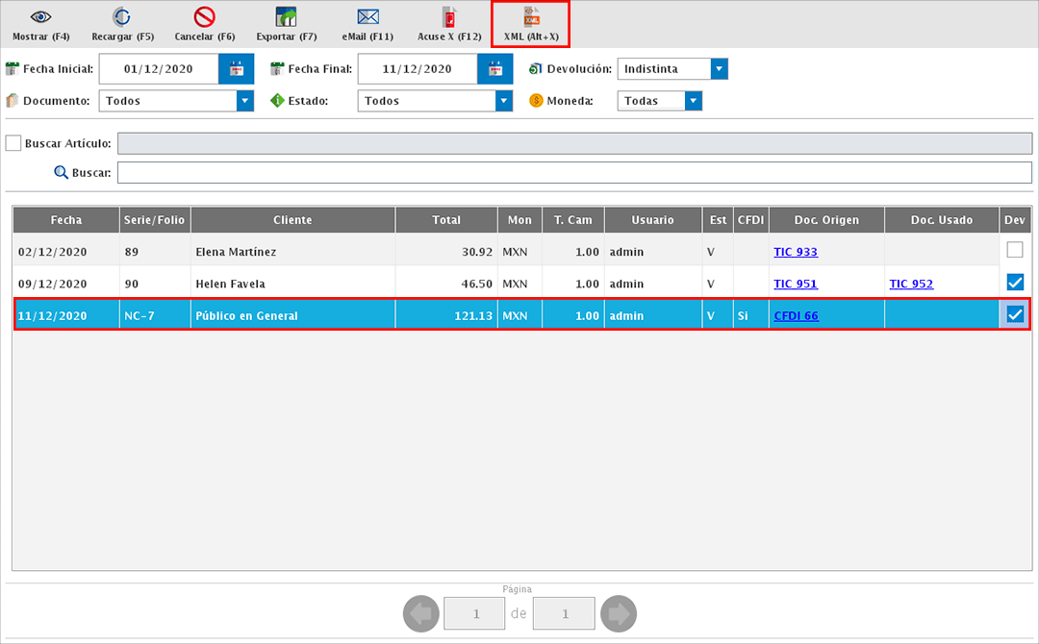Open the Fecha Inicial calendar picker
This screenshot has height=644, width=1039.
(x=235, y=68)
